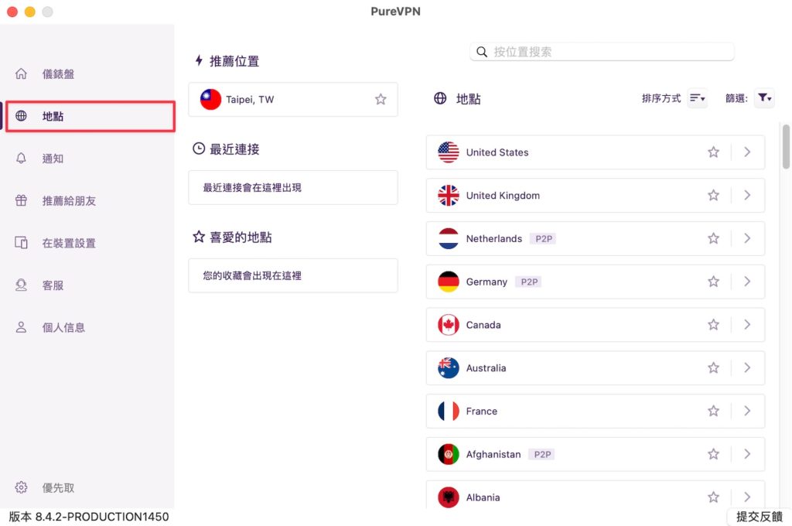792x526 pixels.
Task: Favorite Taipei, TW with star
Action: point(381,100)
